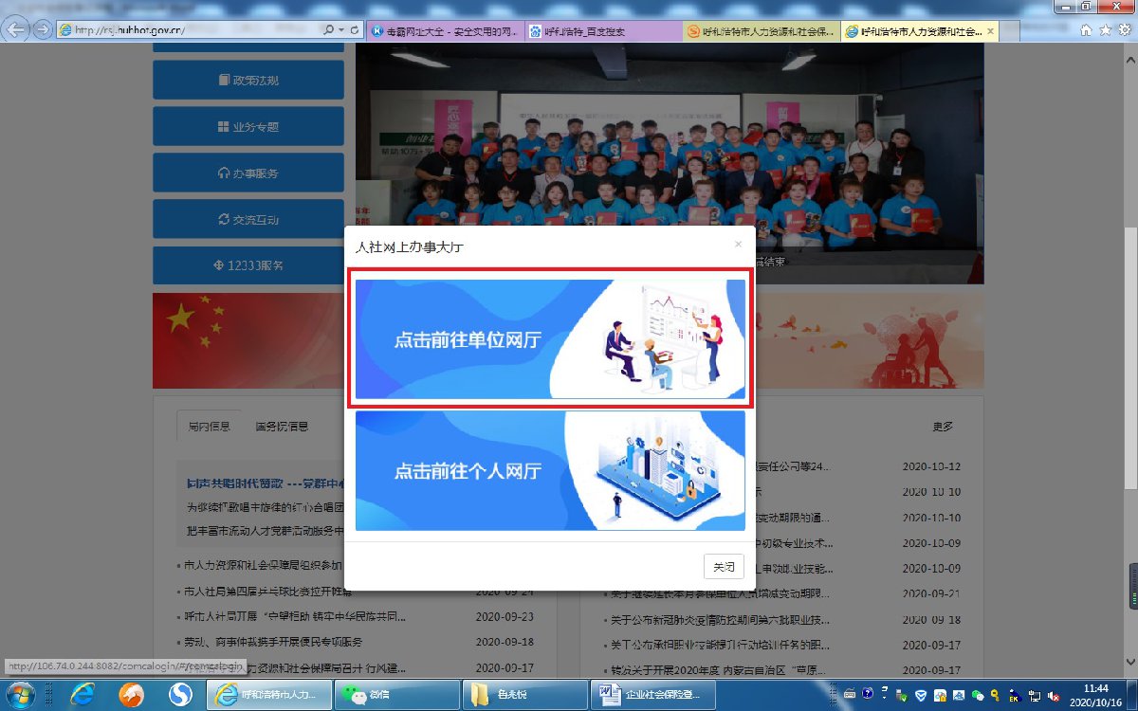Open browser tools gear icon
Screen dimensions: 1138x711
pyautogui.click(x=1124, y=30)
